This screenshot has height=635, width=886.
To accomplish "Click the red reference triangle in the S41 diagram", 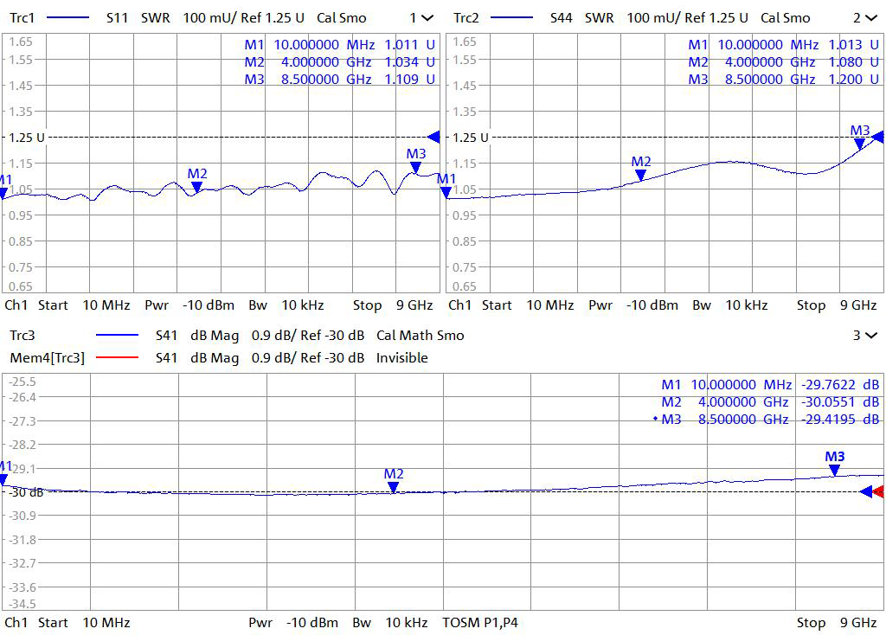I will click(878, 491).
